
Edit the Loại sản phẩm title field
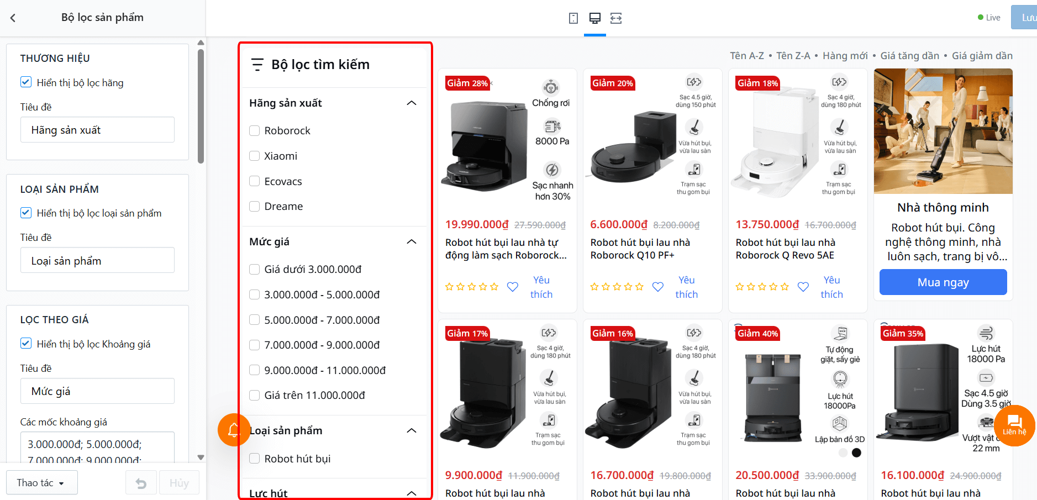97,260
